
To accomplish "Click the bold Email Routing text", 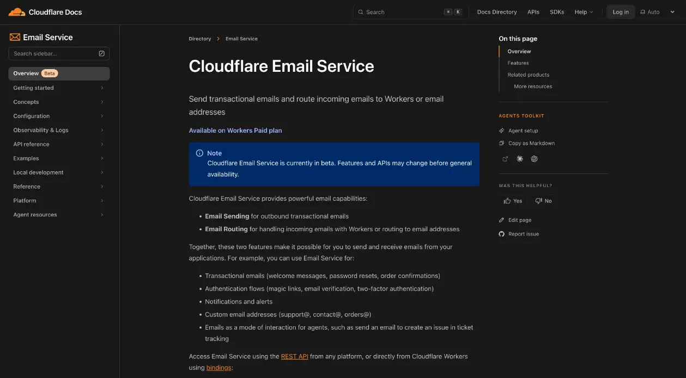I will tap(226, 229).
